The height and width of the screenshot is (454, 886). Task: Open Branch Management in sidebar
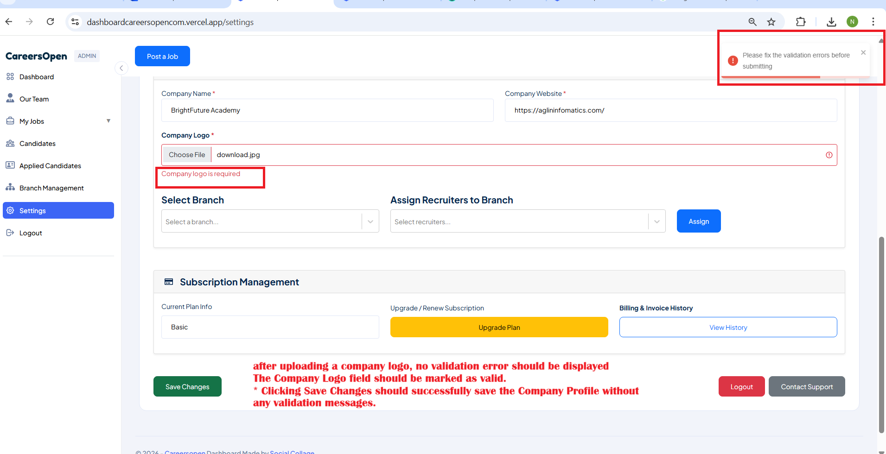(x=51, y=188)
